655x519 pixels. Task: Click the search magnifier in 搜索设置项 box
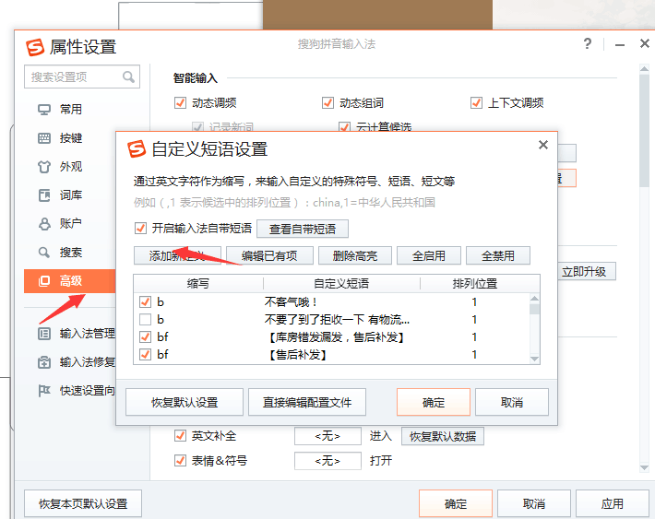128,77
